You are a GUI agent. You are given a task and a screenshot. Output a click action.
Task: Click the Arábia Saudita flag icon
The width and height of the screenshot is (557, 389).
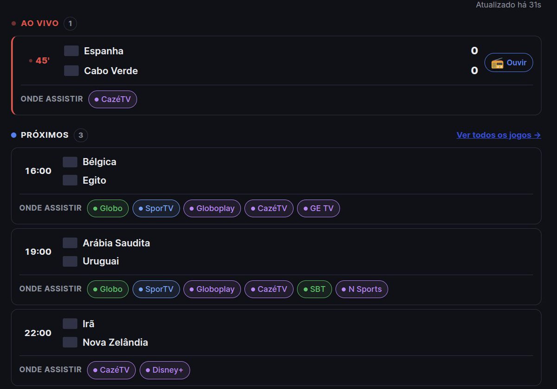coord(70,243)
